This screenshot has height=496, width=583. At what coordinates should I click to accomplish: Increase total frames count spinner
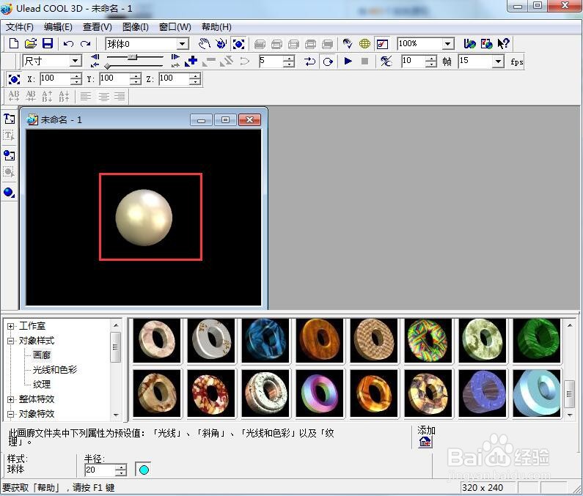click(x=431, y=59)
